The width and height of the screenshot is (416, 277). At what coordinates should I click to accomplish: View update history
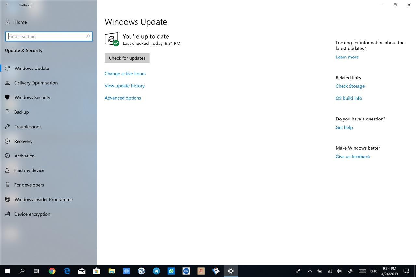point(124,86)
